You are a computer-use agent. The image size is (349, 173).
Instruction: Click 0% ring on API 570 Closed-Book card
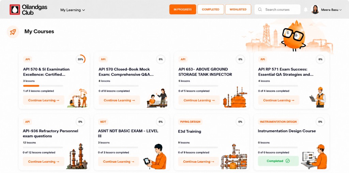161,59
